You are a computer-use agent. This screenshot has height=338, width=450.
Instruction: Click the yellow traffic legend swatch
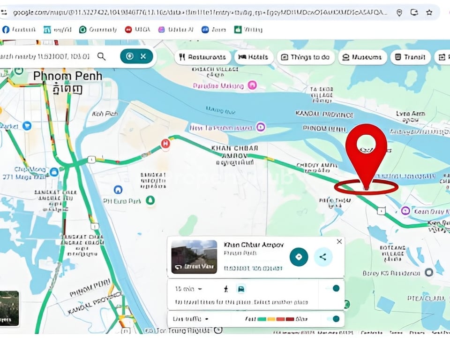pyautogui.click(x=271, y=319)
